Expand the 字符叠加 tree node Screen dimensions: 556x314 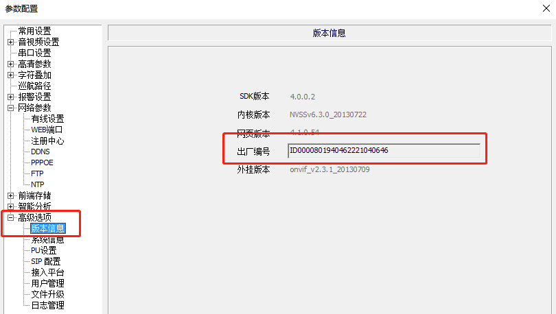click(11, 75)
